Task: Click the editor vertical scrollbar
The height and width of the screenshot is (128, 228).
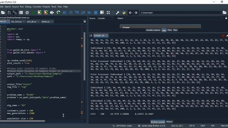Action: (x=84, y=56)
